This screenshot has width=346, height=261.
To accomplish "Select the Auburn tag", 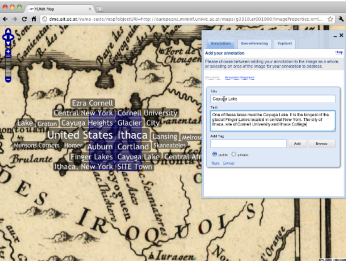I will (x=100, y=147).
